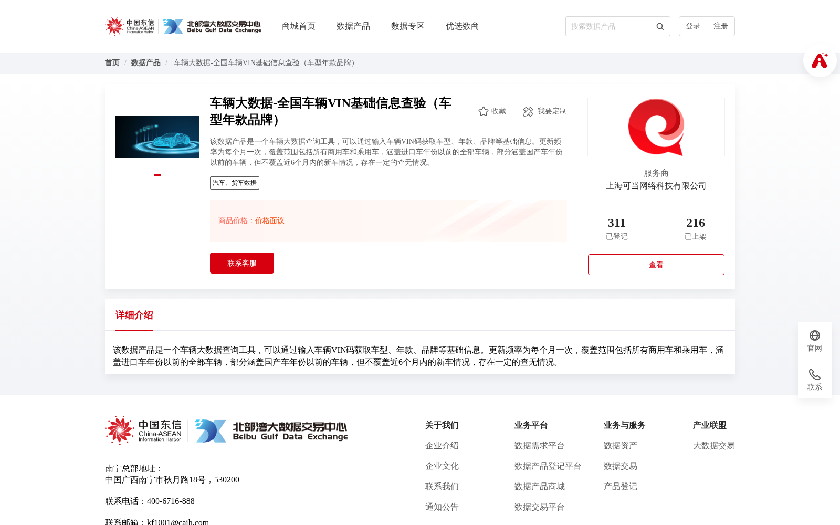Click the service provider logo image

click(656, 127)
